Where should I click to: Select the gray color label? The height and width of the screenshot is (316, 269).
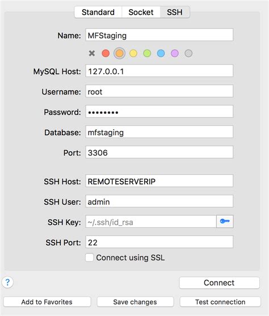[x=188, y=53]
